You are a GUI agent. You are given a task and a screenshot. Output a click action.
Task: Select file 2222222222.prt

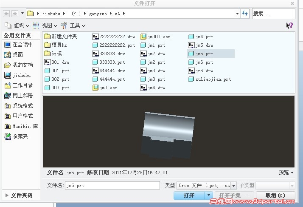point(114,45)
